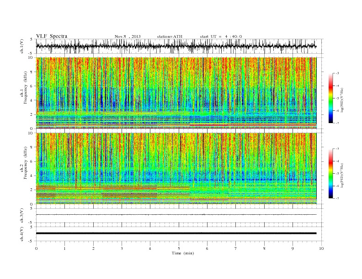Click inside the ch.2 spectrogram panel

(176, 169)
